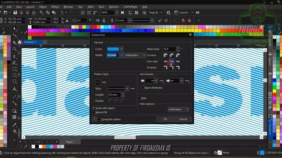The height and width of the screenshot is (158, 282).
Task: Open the Edit menu
Action: click(x=9, y=7)
